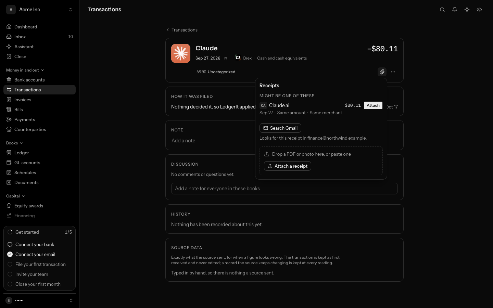Open the three-dot more options menu
This screenshot has height=308, width=493.
(x=393, y=72)
